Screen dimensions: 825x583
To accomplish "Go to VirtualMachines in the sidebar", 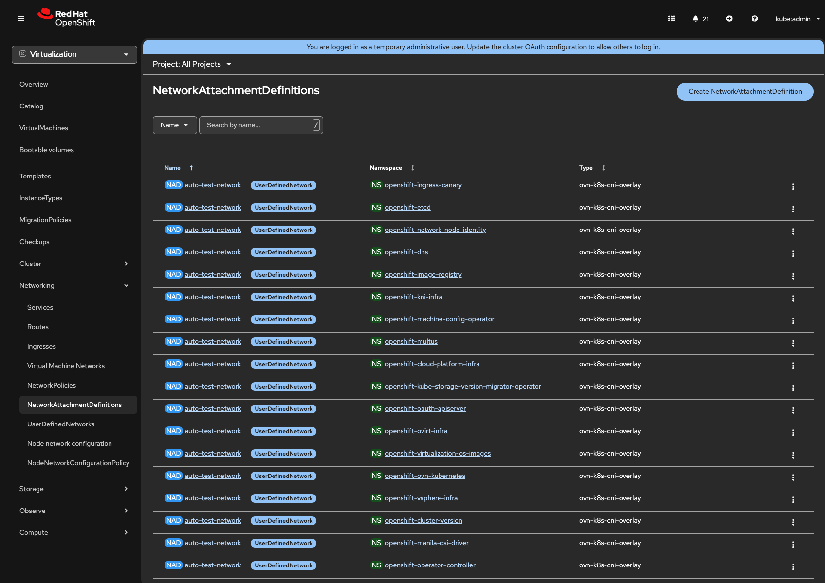I will (x=44, y=128).
